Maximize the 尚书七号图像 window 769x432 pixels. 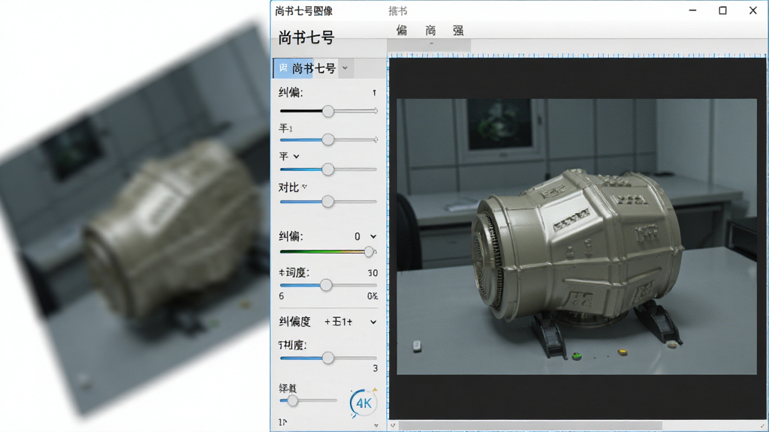722,10
